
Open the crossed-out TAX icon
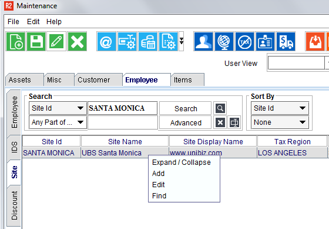coord(244,41)
